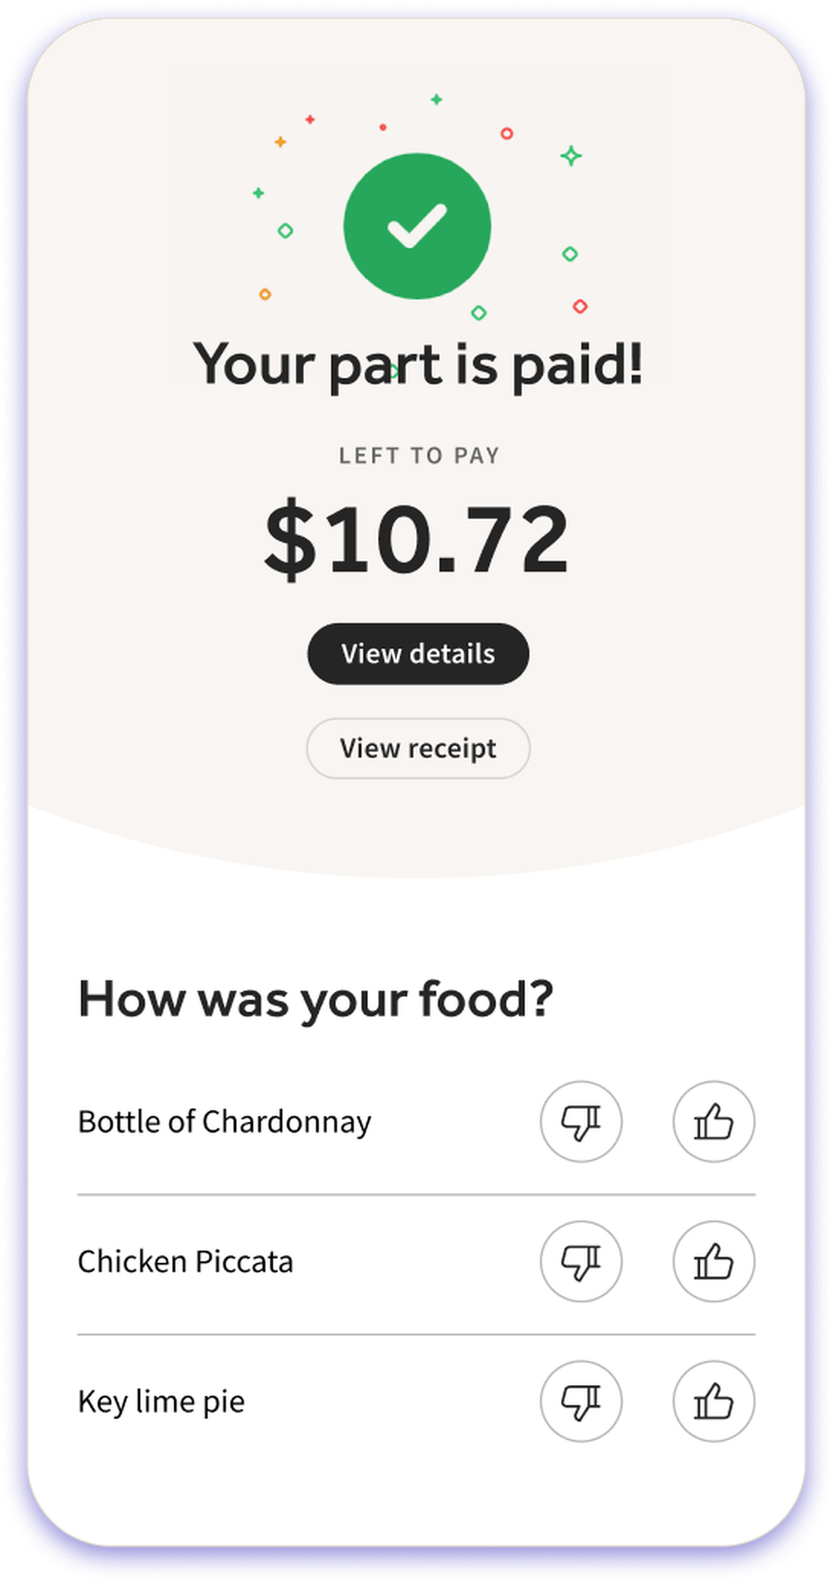Give Bottle of Chardonnay a thumbs down
The height and width of the screenshot is (1582, 833).
coord(581,1121)
